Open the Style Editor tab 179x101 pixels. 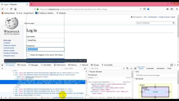pos(46,65)
